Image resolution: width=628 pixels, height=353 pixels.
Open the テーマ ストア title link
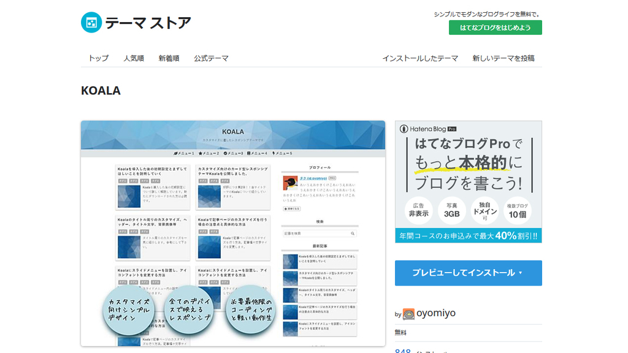pos(148,23)
